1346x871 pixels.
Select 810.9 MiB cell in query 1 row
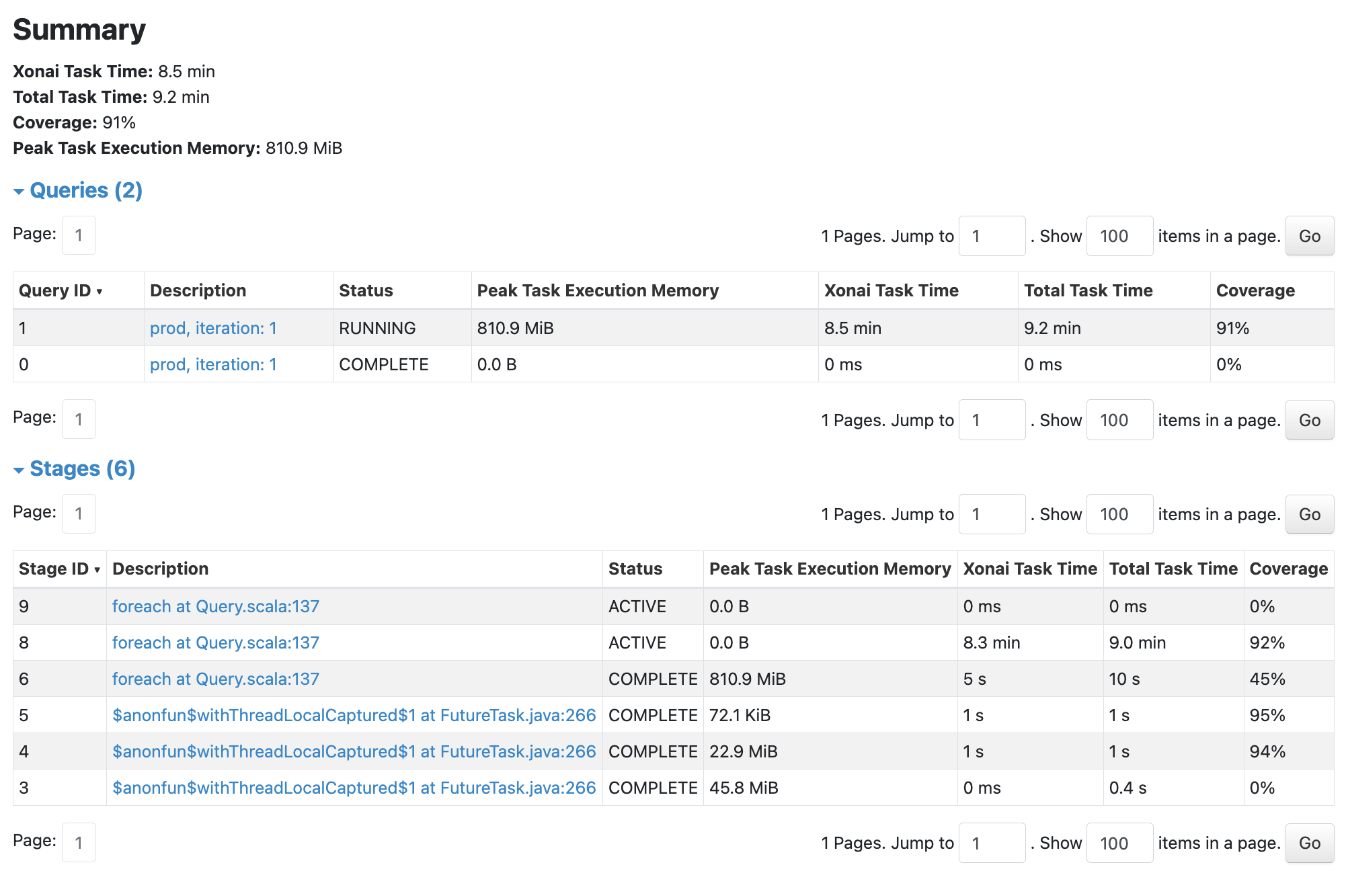click(x=644, y=328)
